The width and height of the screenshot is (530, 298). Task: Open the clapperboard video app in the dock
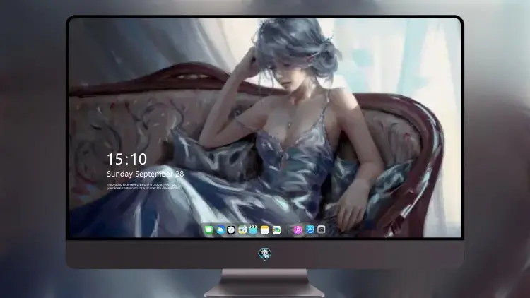pos(253,230)
